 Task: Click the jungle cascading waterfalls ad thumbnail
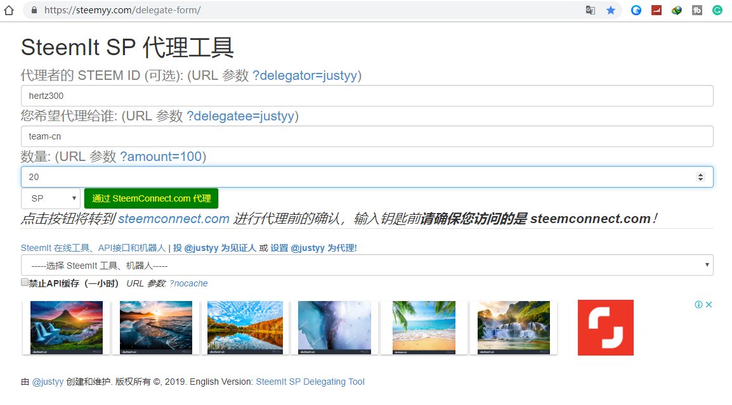click(x=514, y=328)
